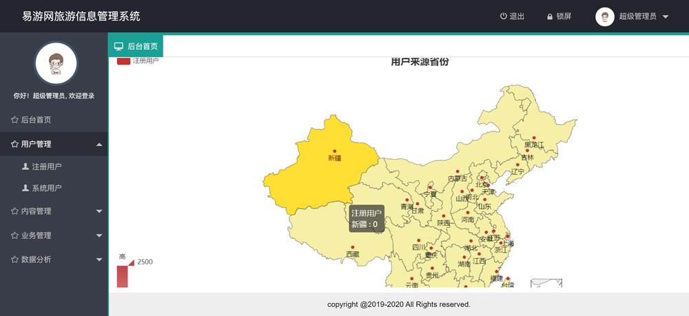Click the 青海 province label
The image size is (689, 316).
click(407, 207)
